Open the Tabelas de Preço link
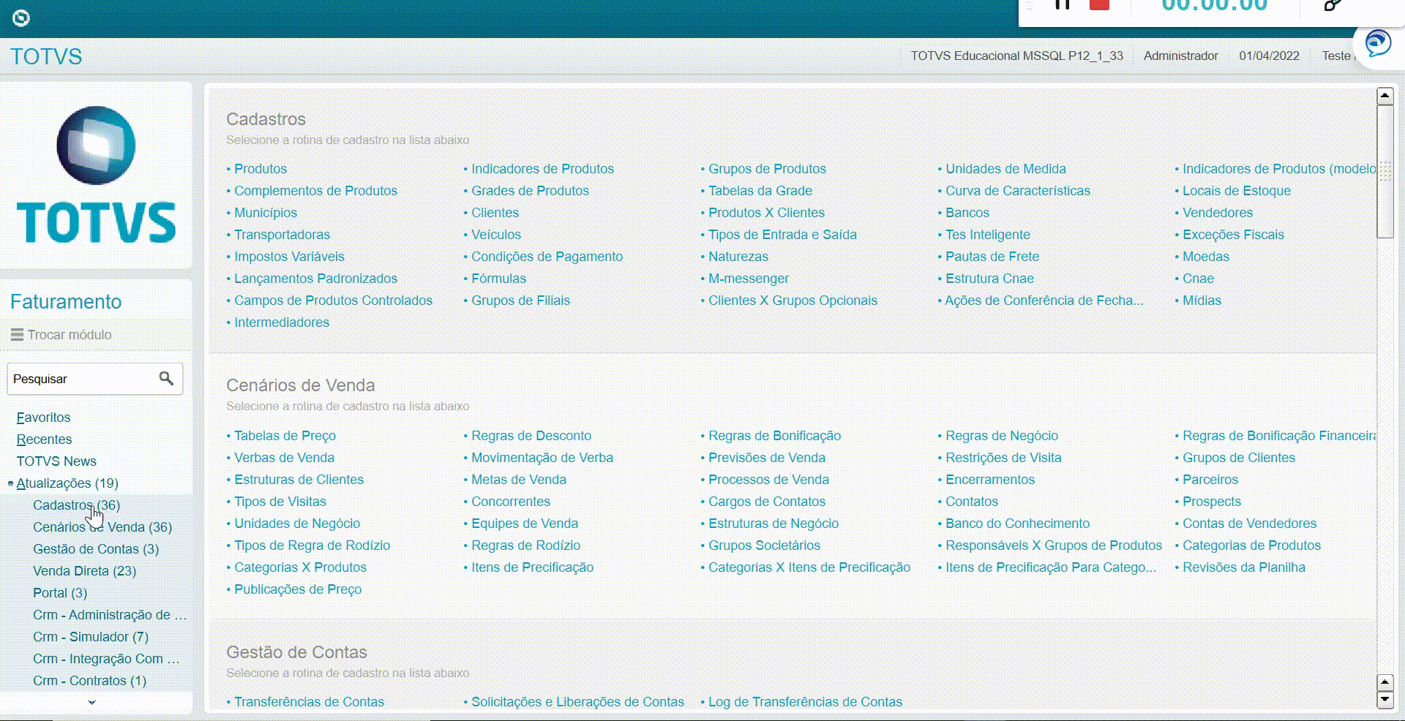The height and width of the screenshot is (721, 1405). [285, 436]
